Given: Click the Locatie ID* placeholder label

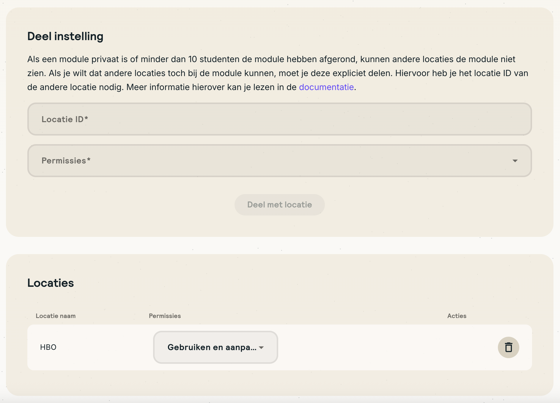Looking at the screenshot, I should click(65, 119).
